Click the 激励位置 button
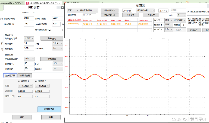Viewport: 209px width, 123px height. pos(52,59)
